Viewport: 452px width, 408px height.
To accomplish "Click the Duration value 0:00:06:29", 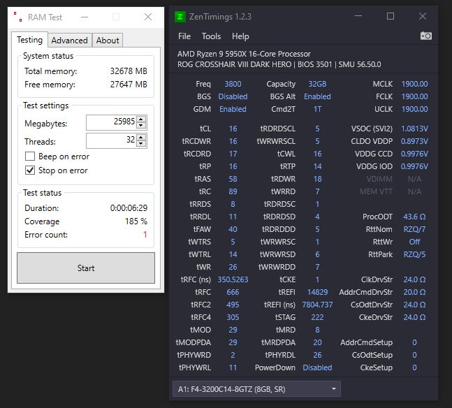I will pyautogui.click(x=129, y=208).
